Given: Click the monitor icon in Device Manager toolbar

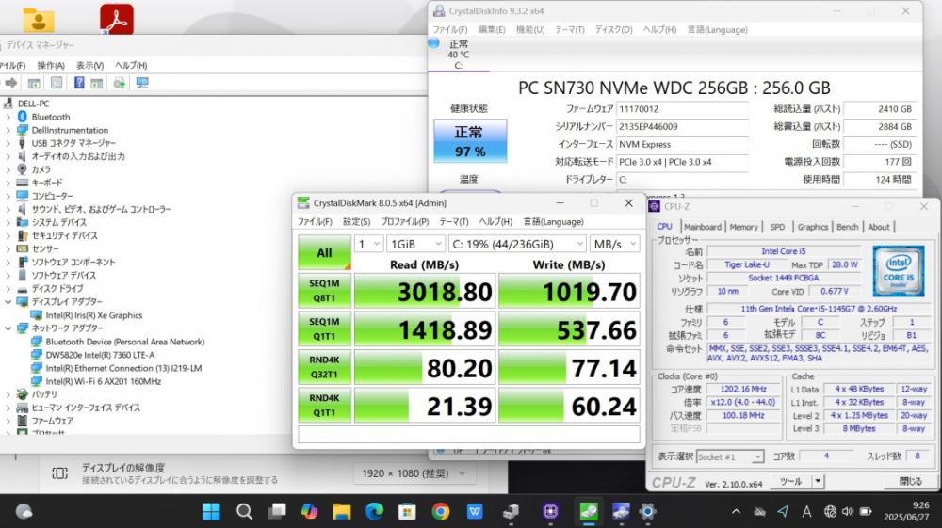Looking at the screenshot, I should tap(142, 83).
